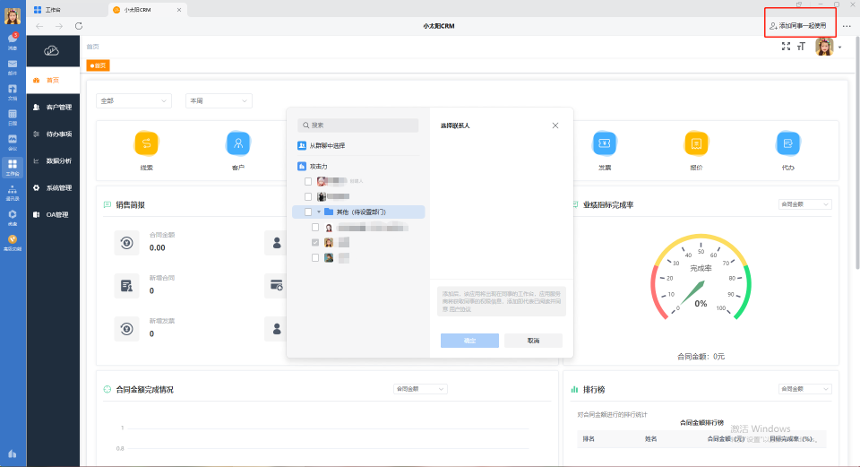Click the 通讯录 contacts icon in sidebar
This screenshot has height=467, width=860.
(x=13, y=190)
